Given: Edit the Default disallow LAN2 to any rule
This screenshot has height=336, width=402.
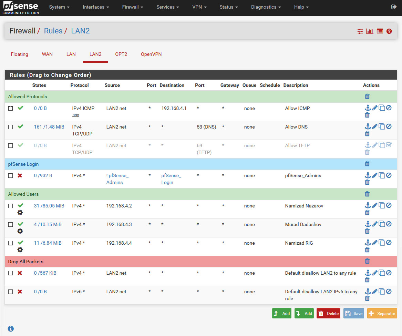Looking at the screenshot, I should (375, 273).
